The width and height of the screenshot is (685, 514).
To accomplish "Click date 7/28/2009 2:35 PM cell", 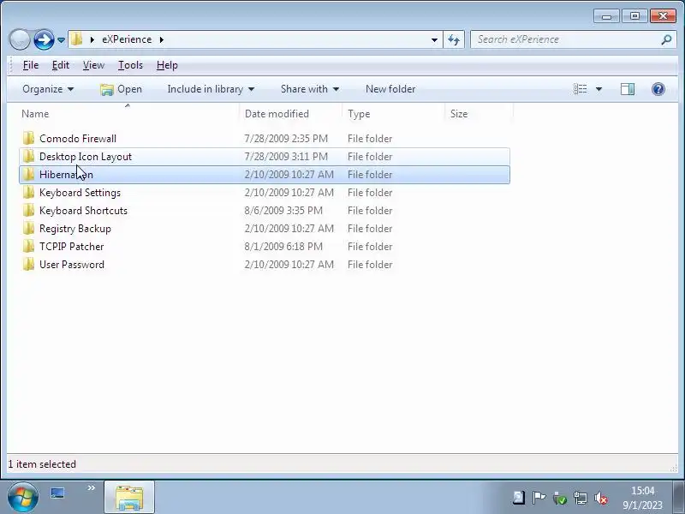I will point(286,139).
